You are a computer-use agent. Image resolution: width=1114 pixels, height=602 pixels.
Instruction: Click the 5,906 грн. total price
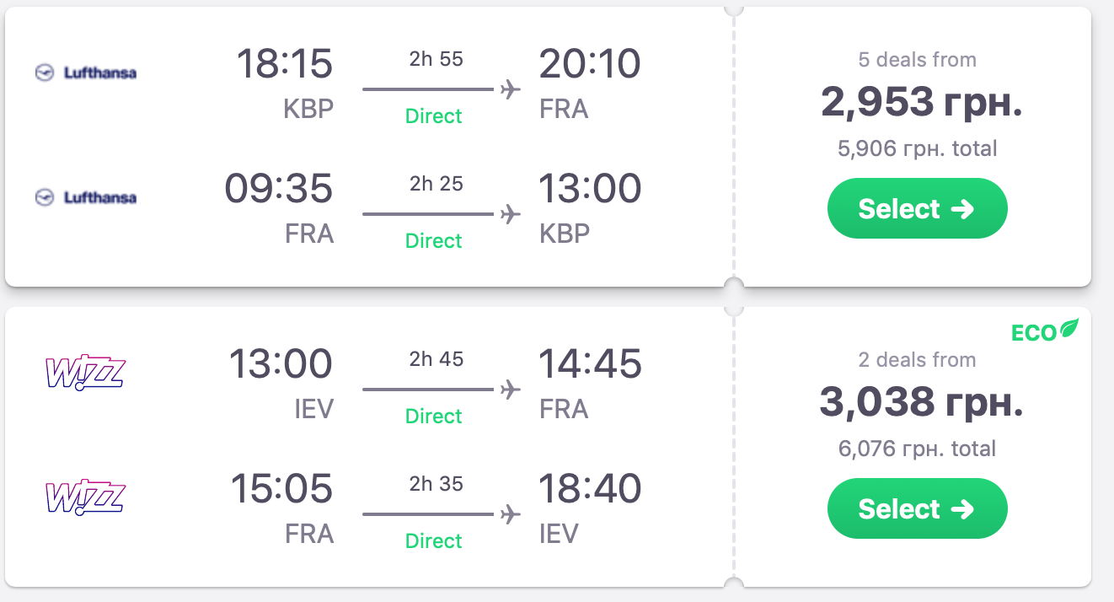(x=917, y=149)
